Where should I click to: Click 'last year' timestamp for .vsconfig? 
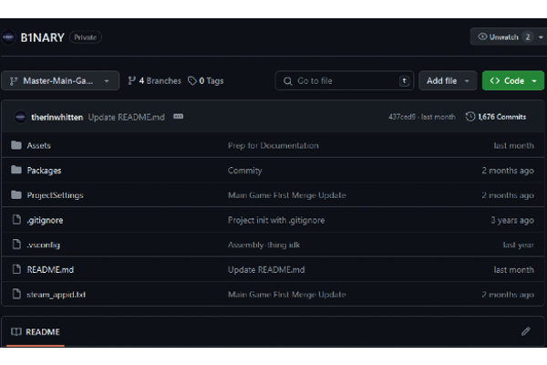click(518, 245)
